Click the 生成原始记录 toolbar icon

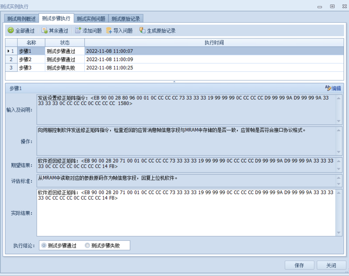point(143,30)
